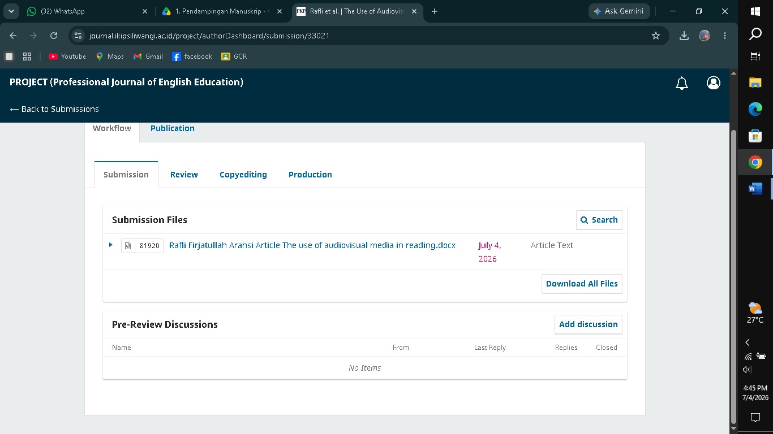This screenshot has width=773, height=434.
Task: Open the battery tray icon
Action: coord(761,357)
